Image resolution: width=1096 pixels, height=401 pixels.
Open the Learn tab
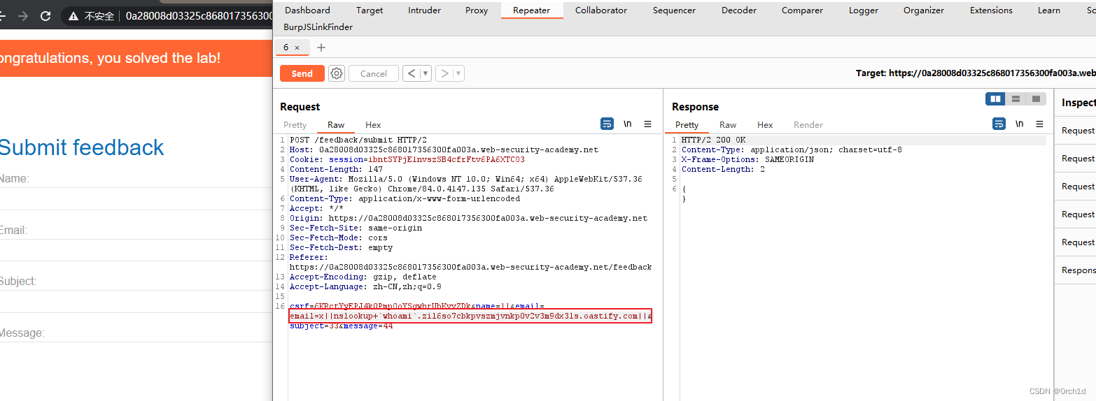[1048, 10]
